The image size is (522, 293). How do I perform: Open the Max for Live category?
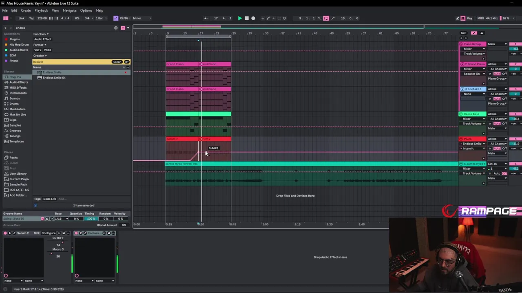click(18, 114)
